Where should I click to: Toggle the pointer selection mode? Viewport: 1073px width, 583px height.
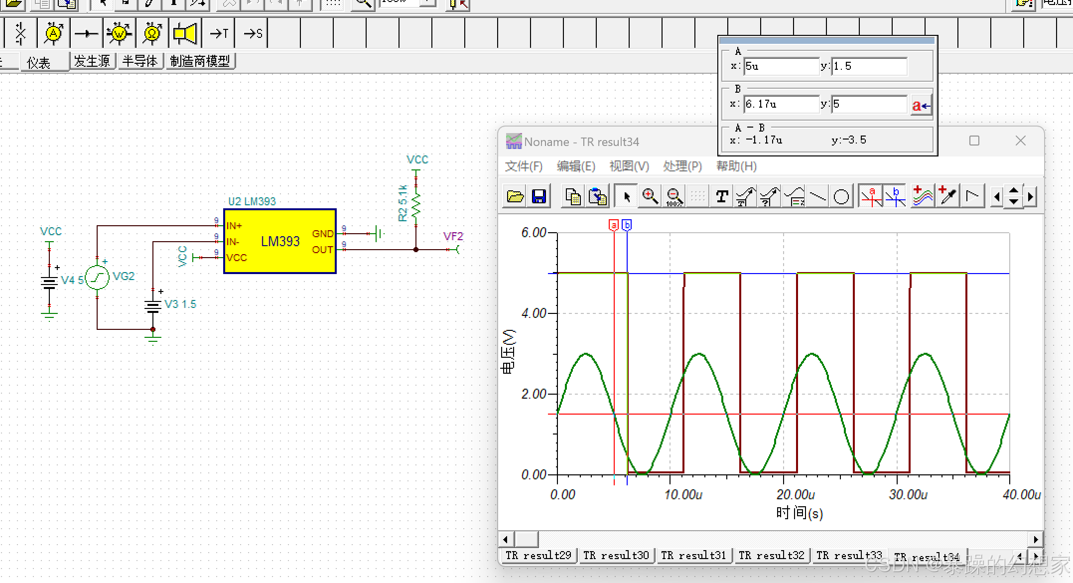[x=626, y=197]
